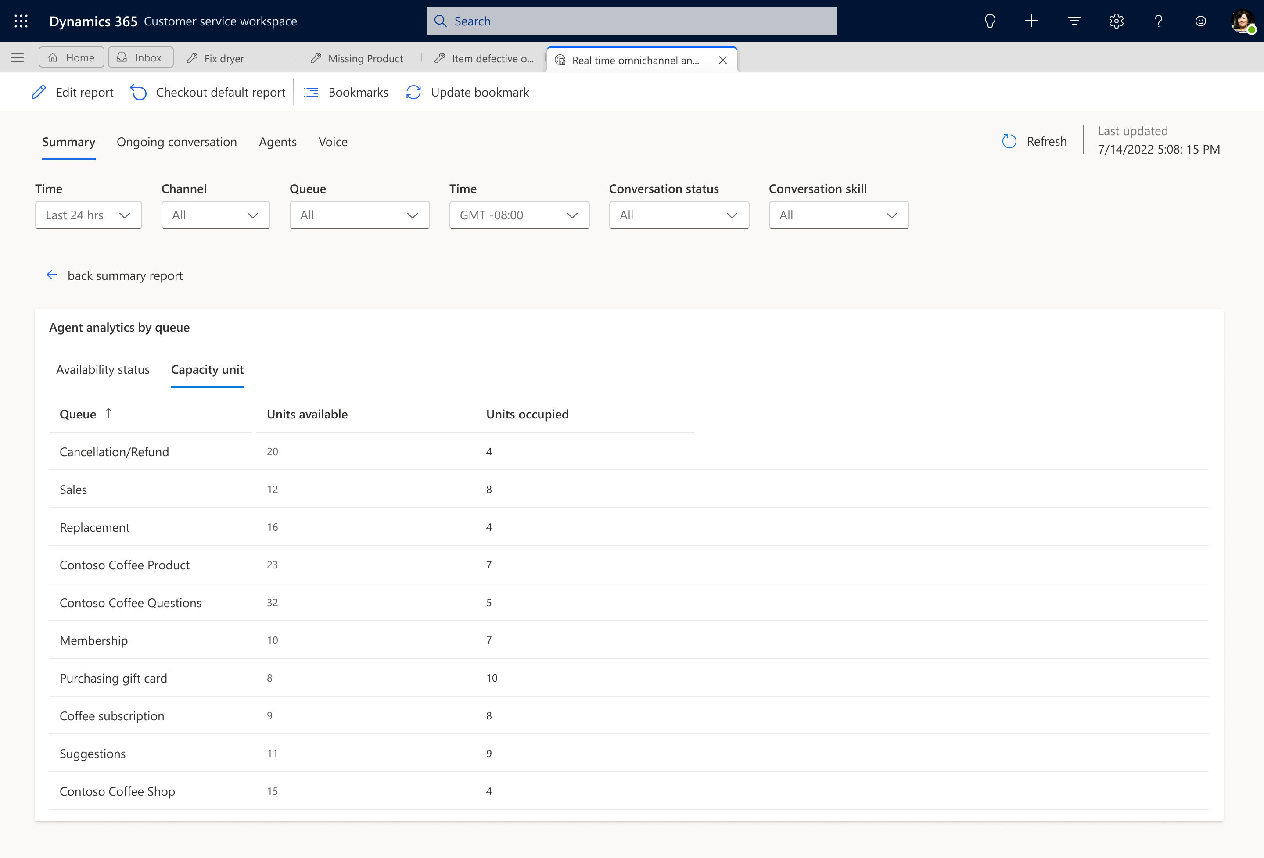Click the Update bookmark icon
Screen dimensions: 1264x858
coord(414,92)
